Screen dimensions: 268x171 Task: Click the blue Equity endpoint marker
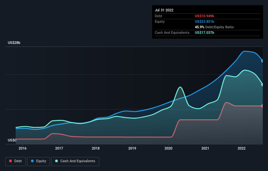click(x=262, y=61)
